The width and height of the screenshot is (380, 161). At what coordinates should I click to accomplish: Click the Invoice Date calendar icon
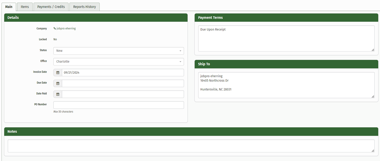(x=58, y=73)
